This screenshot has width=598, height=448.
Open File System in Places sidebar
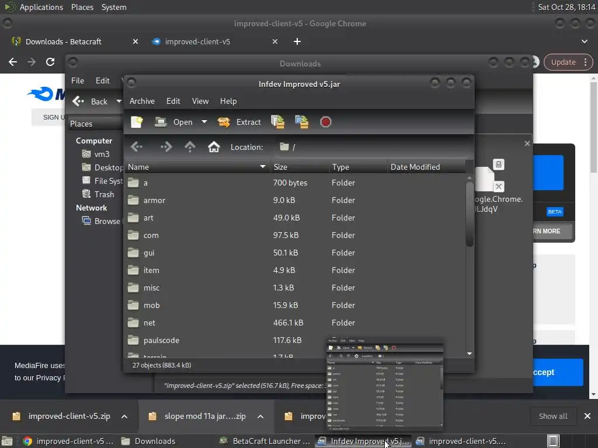pyautogui.click(x=102, y=181)
